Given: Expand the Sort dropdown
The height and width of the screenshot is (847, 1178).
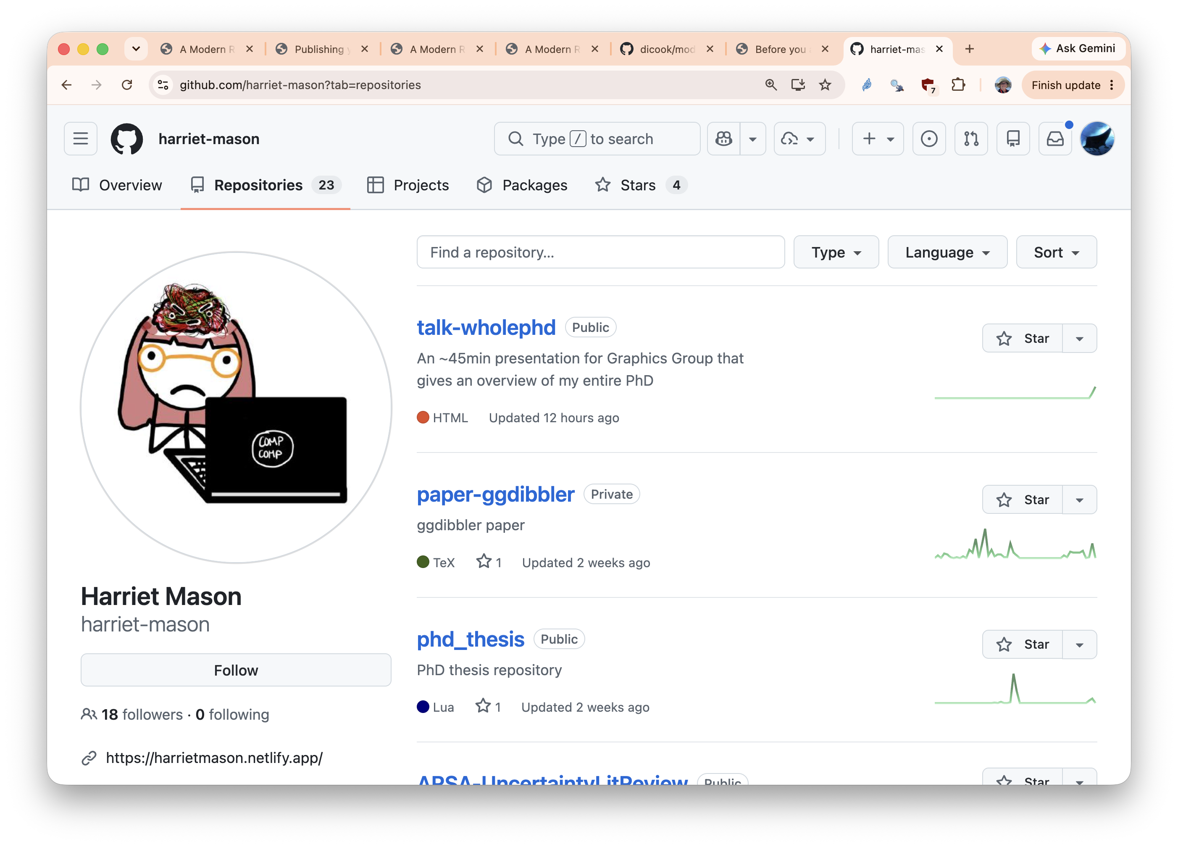Looking at the screenshot, I should [x=1056, y=253].
